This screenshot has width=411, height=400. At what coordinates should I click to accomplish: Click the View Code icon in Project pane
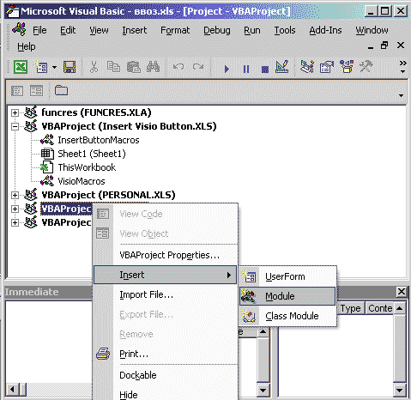click(17, 91)
